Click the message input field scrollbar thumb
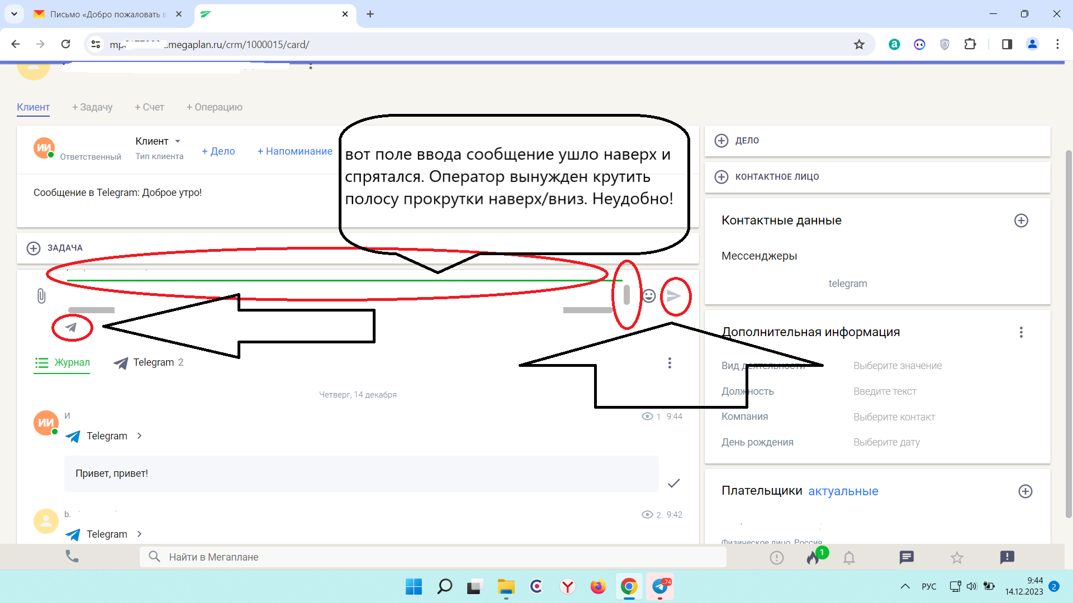1073x603 pixels. tap(626, 295)
